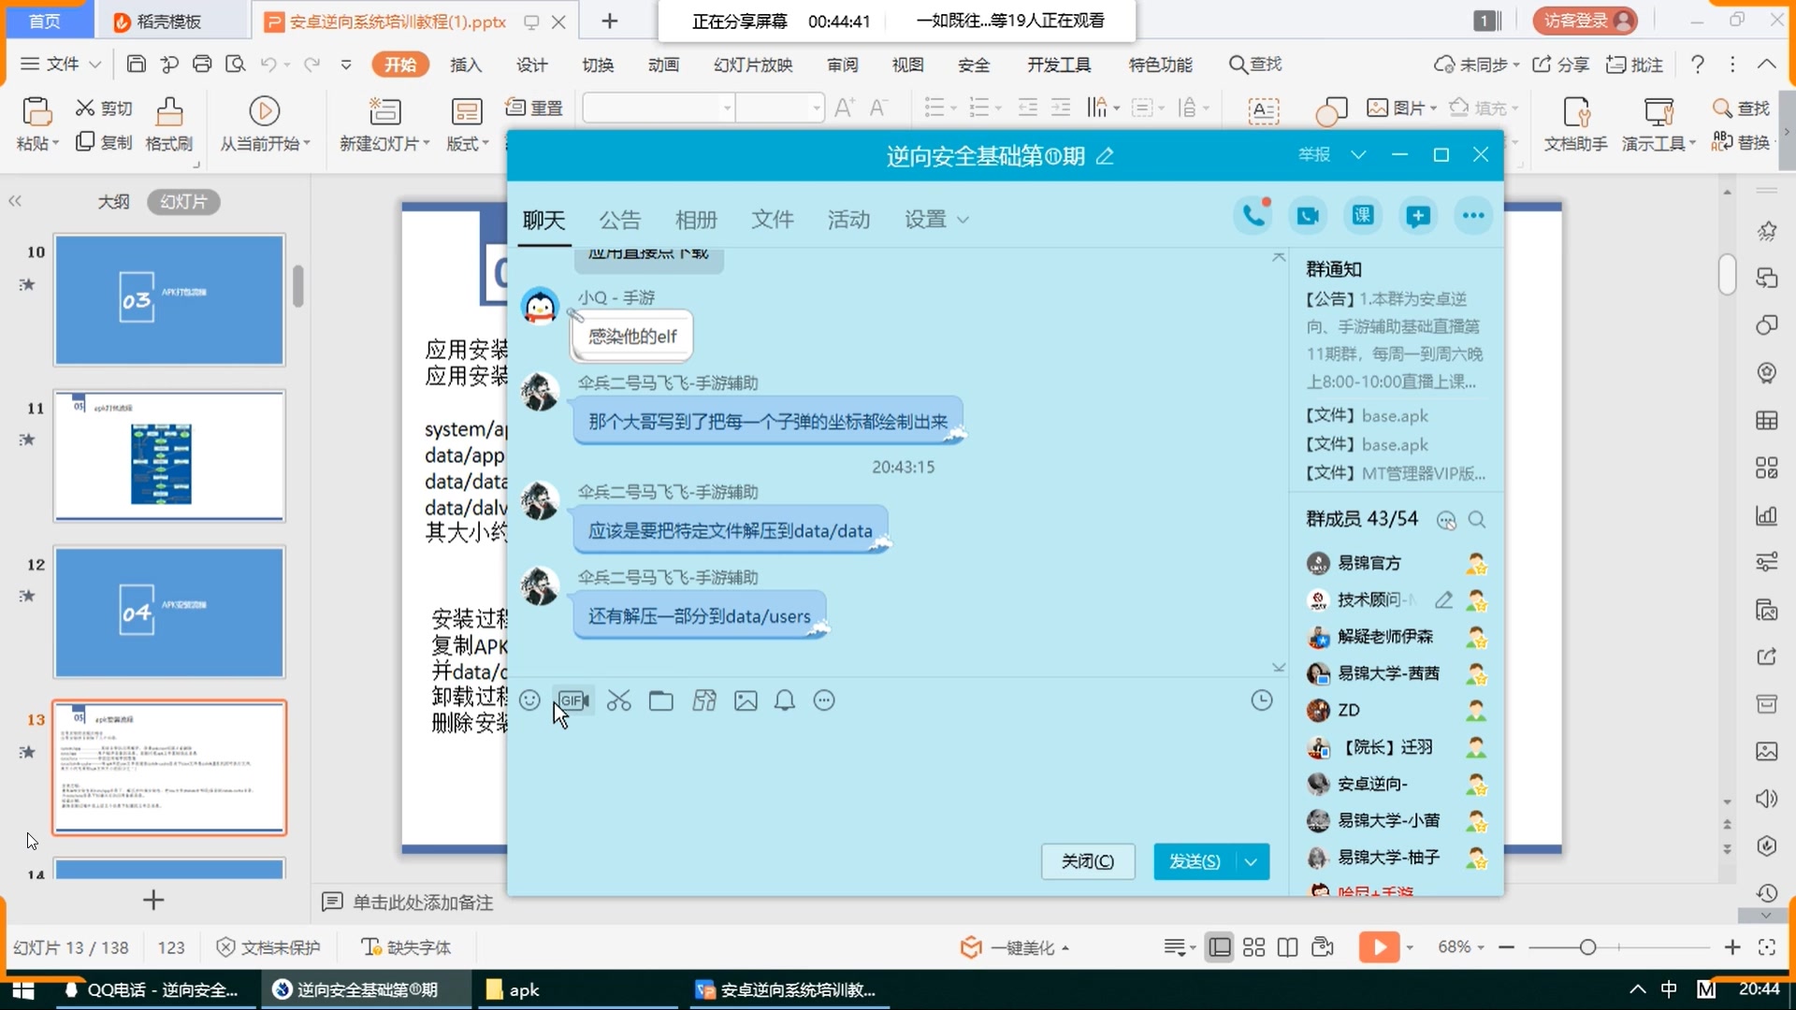Click zoom in plus button
Image resolution: width=1796 pixels, height=1010 pixels.
(x=1732, y=947)
